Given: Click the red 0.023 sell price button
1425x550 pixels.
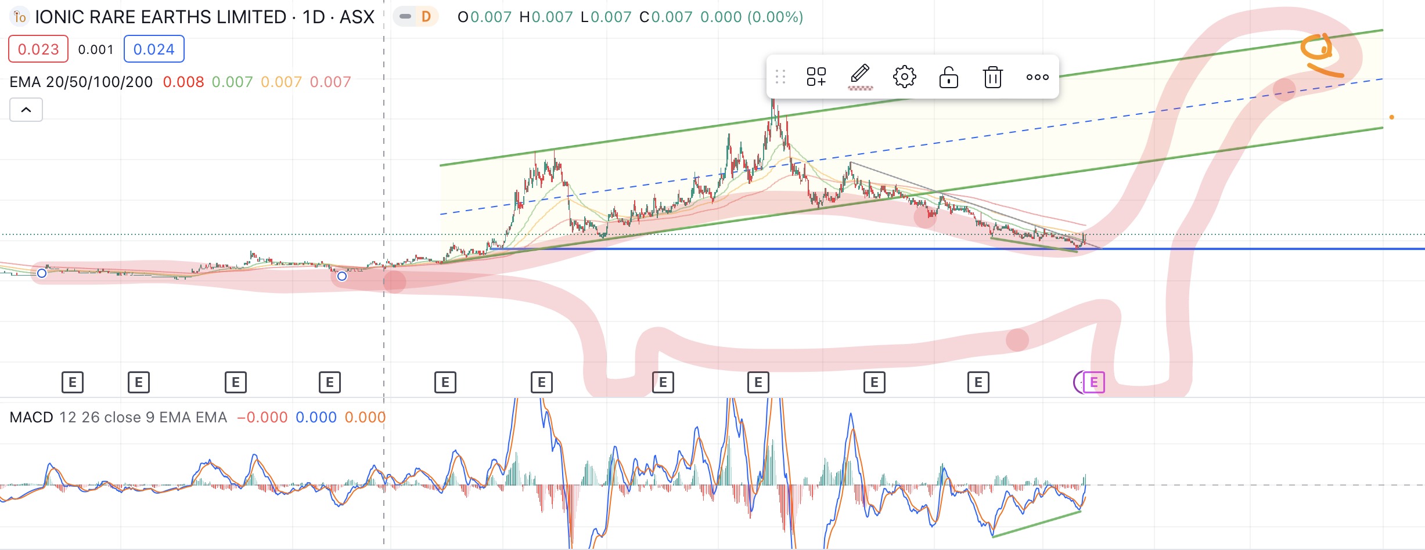Looking at the screenshot, I should click(x=38, y=49).
